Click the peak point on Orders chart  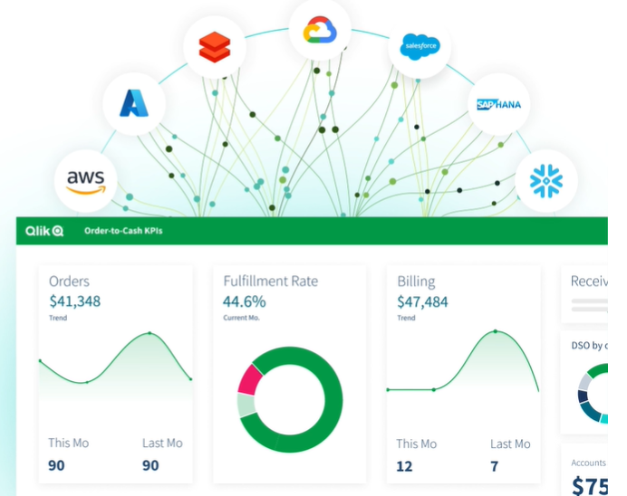[150, 333]
